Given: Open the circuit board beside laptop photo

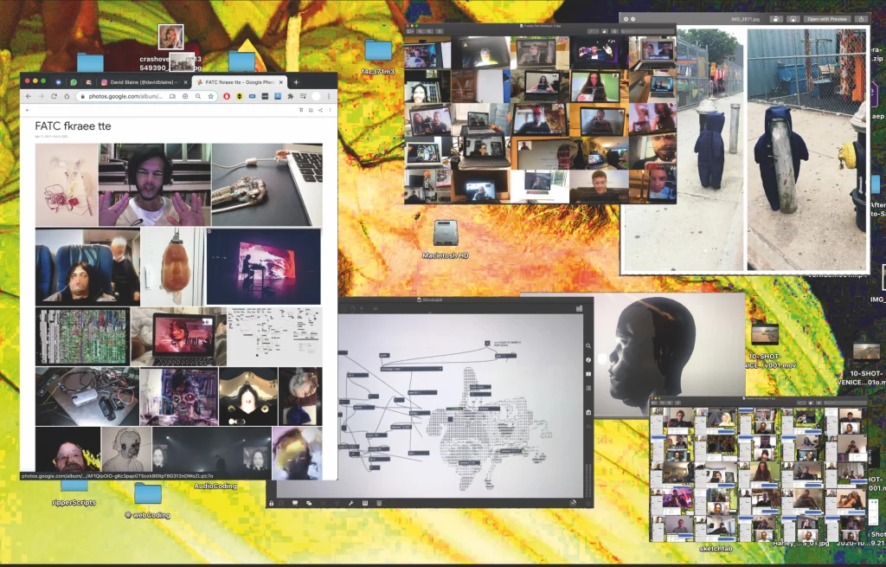Looking at the screenshot, I should point(267,185).
